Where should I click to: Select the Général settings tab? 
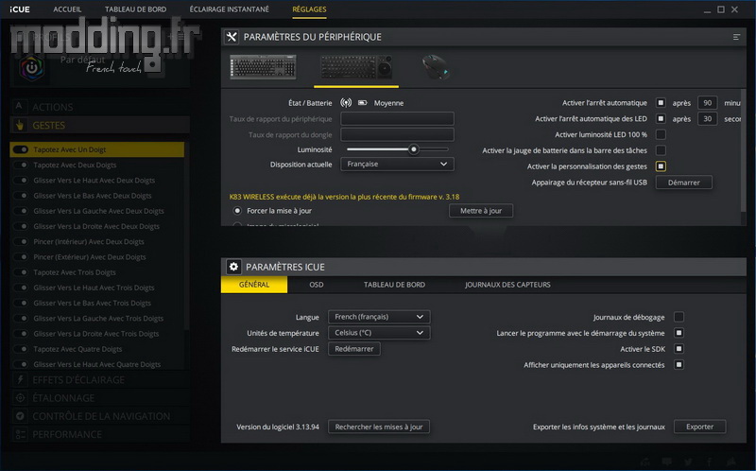pos(254,285)
